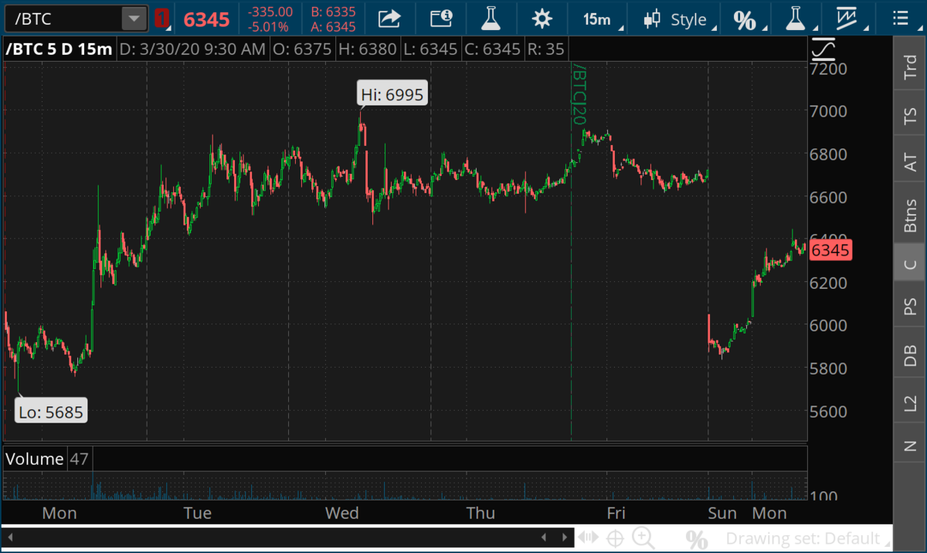Click the A: 6345 ask price
This screenshot has width=927, height=553.
pos(333,27)
